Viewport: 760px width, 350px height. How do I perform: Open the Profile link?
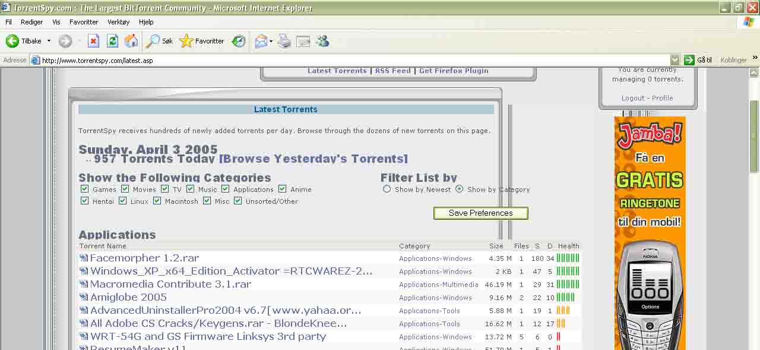coord(663,98)
